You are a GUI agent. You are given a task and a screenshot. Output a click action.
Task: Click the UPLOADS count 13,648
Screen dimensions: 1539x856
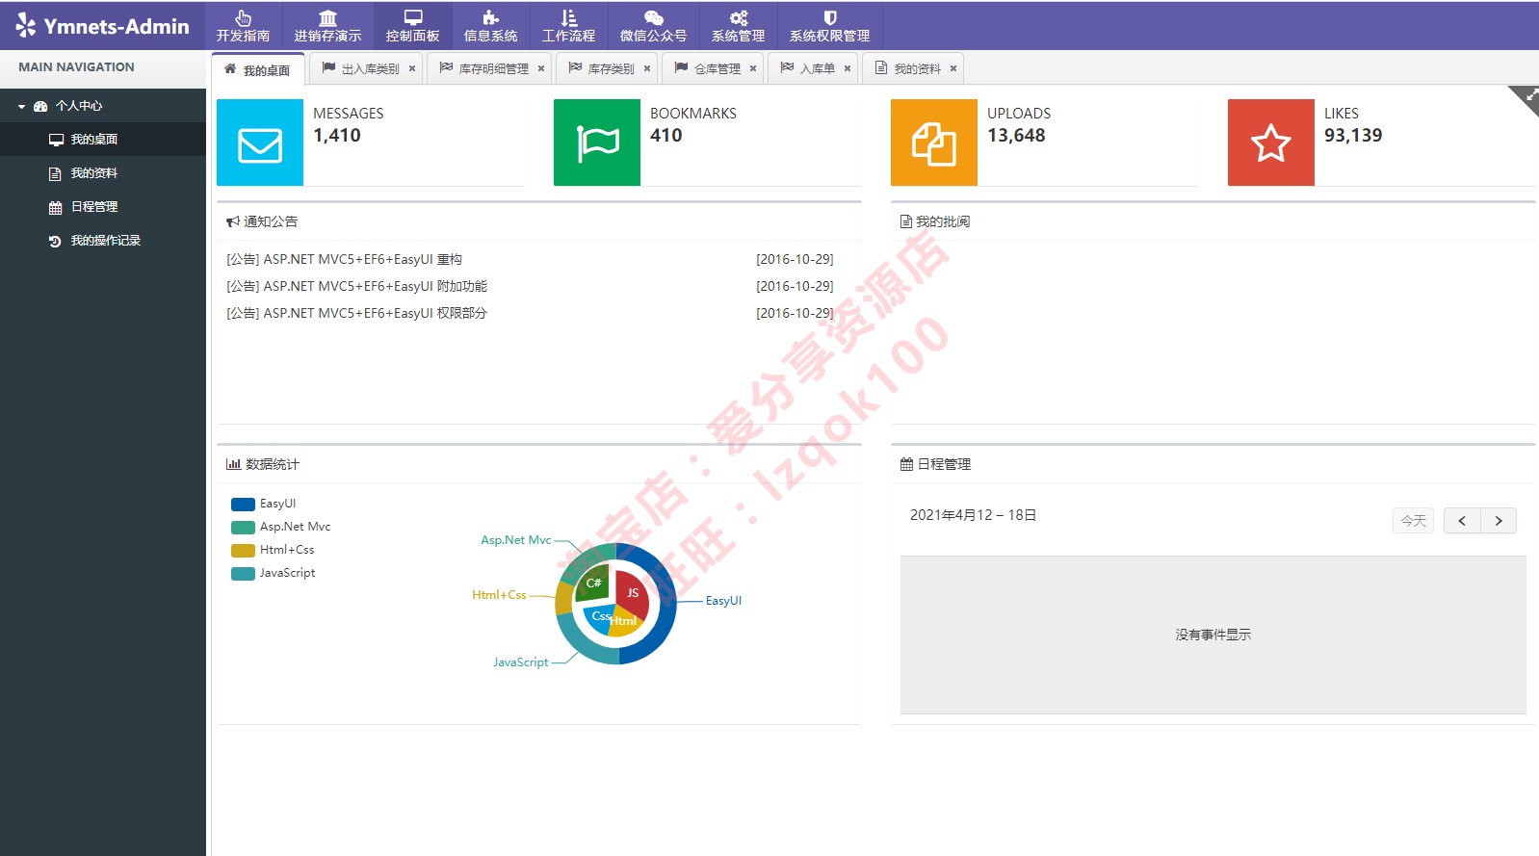1016,136
